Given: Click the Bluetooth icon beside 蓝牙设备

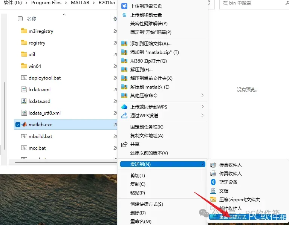Looking at the screenshot, I should point(213,182).
